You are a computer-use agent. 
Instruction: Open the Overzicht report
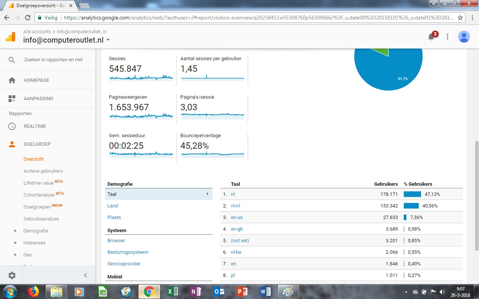pos(34,159)
